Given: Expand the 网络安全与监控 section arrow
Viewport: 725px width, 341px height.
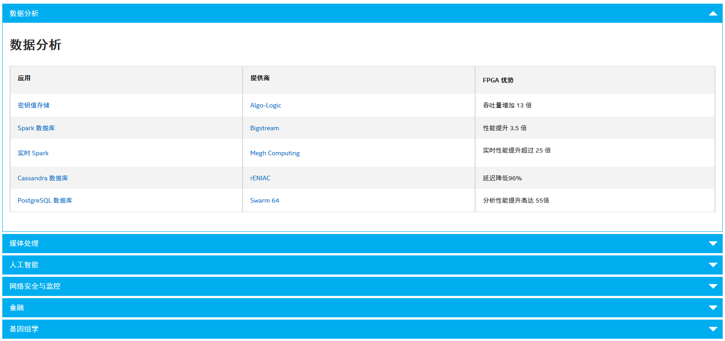Looking at the screenshot, I should 713,286.
